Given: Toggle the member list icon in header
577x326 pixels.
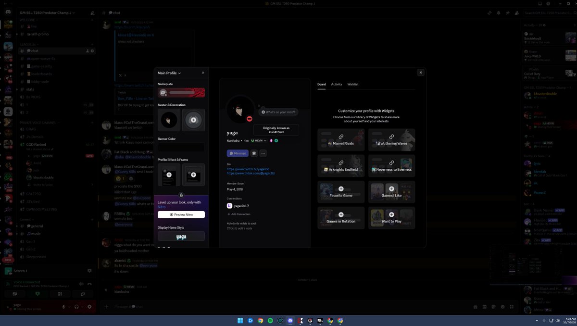Looking at the screenshot, I should coord(517,13).
